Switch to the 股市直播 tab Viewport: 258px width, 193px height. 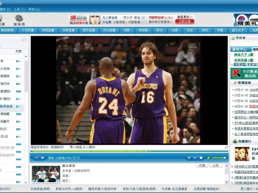click(x=89, y=30)
